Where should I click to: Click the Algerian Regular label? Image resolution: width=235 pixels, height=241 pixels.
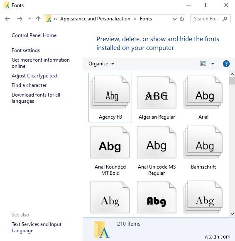[x=157, y=117]
